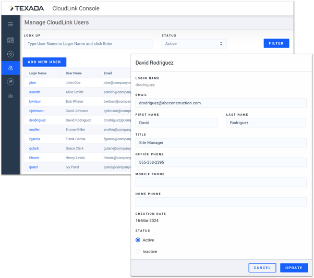The image size is (314, 278).
Task: Click into the Mobile Phone field
Action: click(x=221, y=182)
